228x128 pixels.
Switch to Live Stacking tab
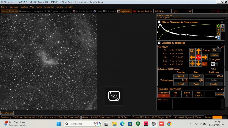click(x=7, y=113)
